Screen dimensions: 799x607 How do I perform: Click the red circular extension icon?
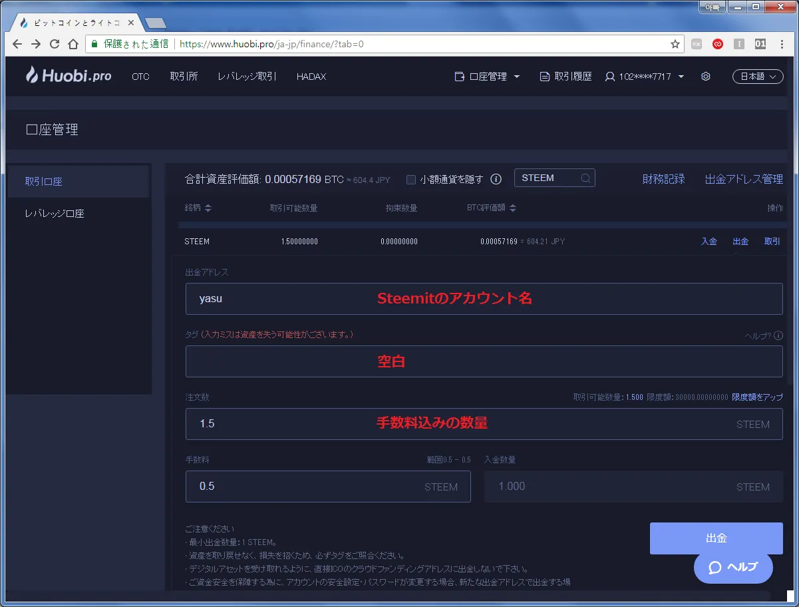point(718,44)
